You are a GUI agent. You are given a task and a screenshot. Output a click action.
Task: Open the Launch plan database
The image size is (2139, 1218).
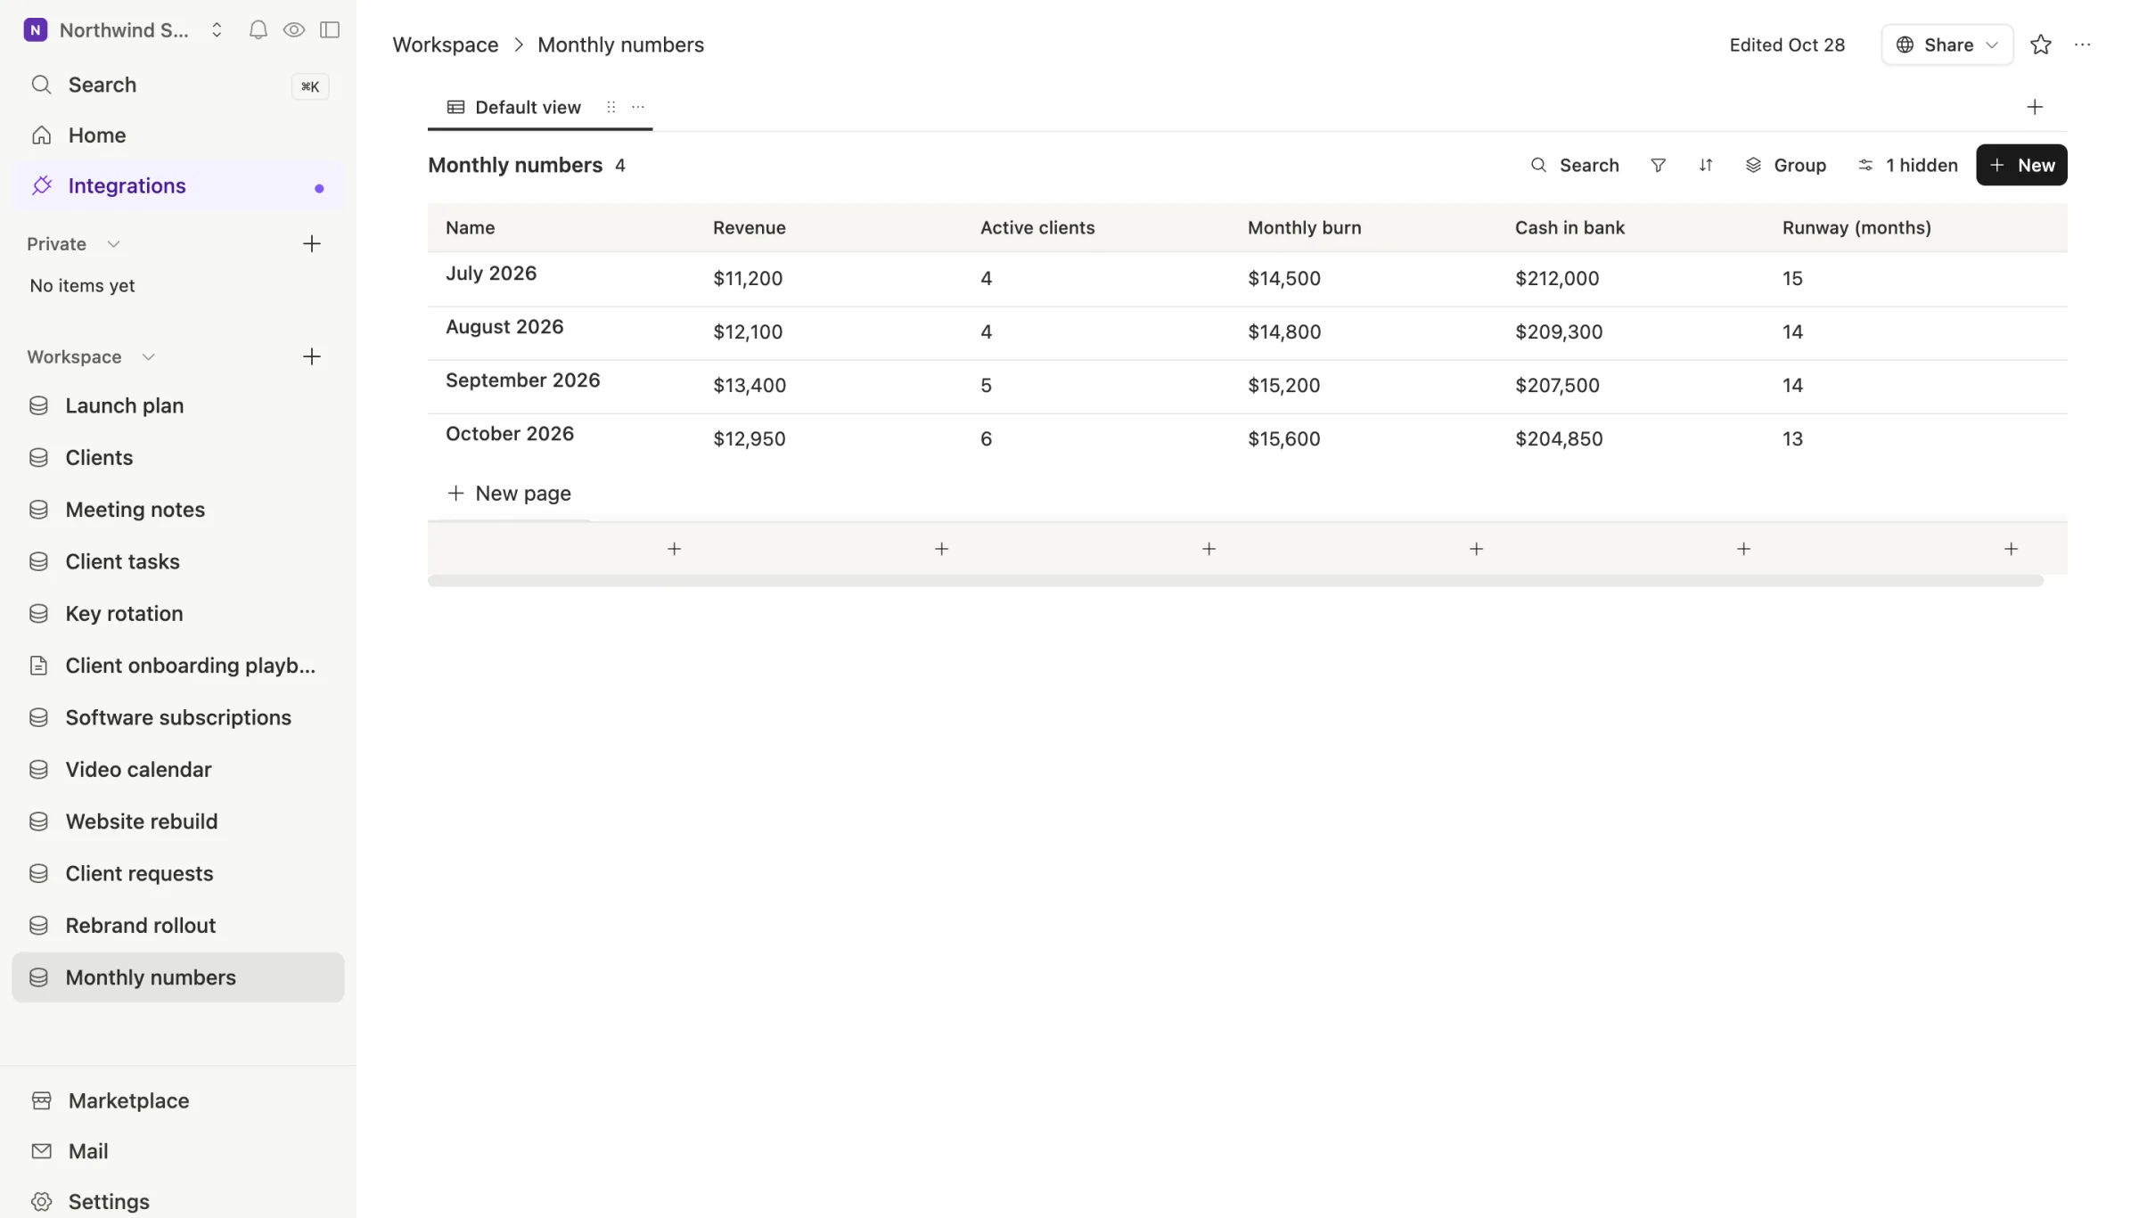point(178,406)
